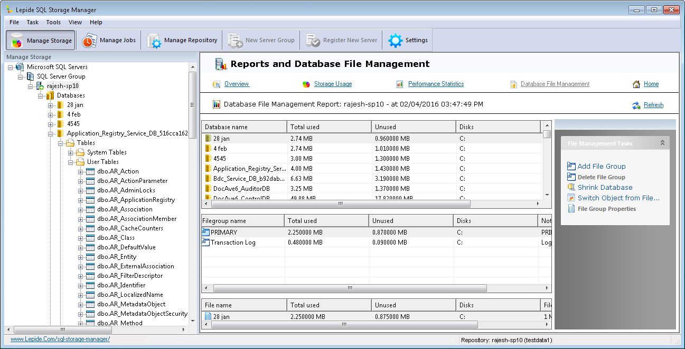
Task: Select Application_Registry_Service_DB in tree
Action: click(x=127, y=133)
